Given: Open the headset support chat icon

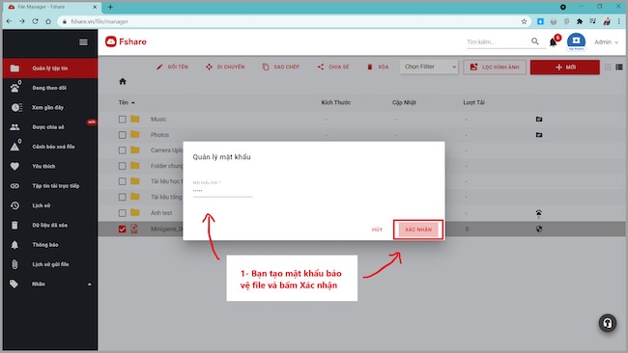Looking at the screenshot, I should click(607, 323).
